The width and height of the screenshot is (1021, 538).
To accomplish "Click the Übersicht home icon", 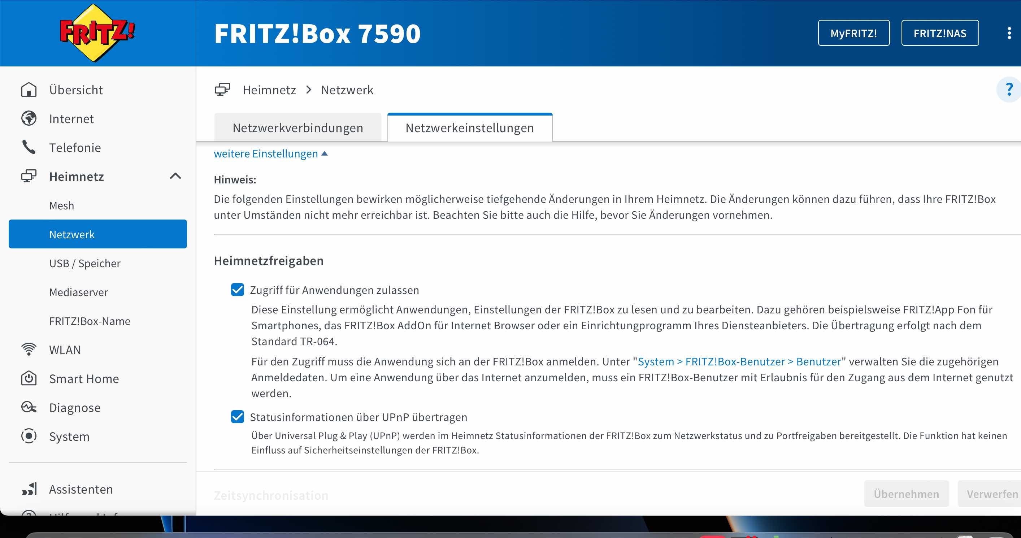I will coord(29,90).
